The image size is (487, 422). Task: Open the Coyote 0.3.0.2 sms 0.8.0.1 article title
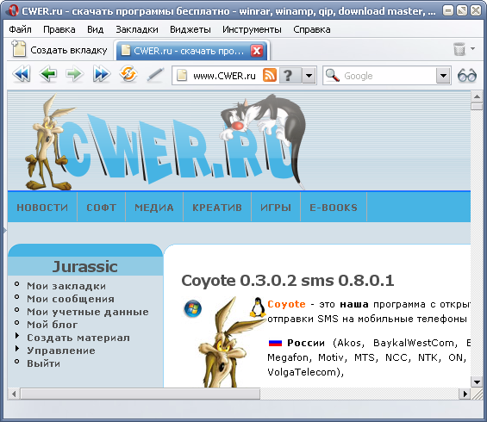pyautogui.click(x=288, y=281)
